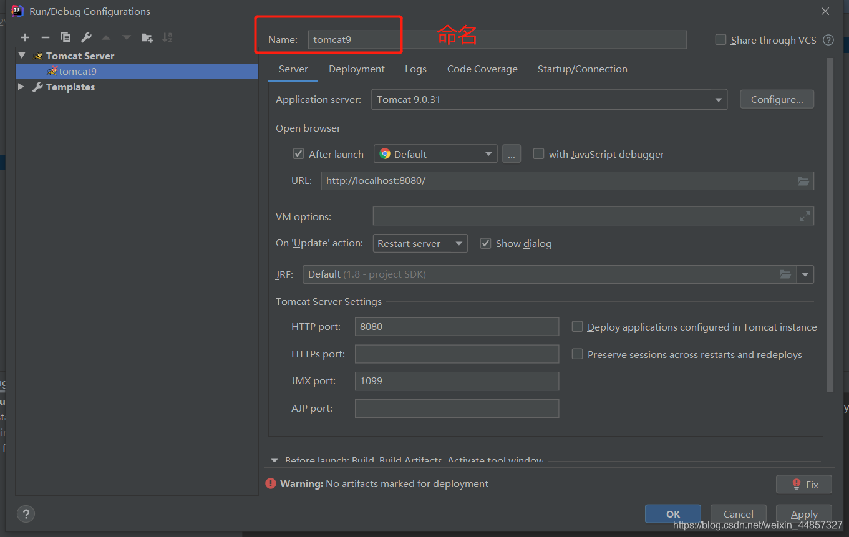Enable Deploy applications configured in Tomcat instance
This screenshot has height=537, width=849.
[577, 327]
